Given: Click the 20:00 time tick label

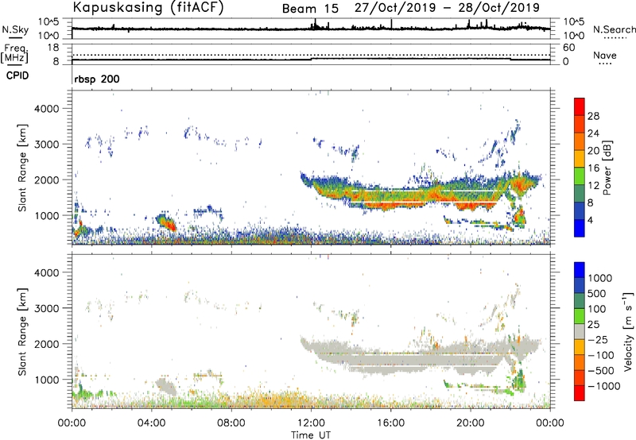Looking at the screenshot, I should [x=471, y=423].
